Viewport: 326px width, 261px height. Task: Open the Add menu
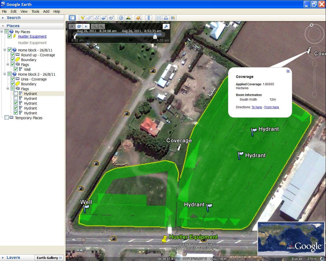(46, 11)
